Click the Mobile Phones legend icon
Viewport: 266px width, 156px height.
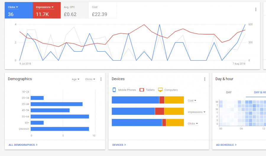click(114, 90)
